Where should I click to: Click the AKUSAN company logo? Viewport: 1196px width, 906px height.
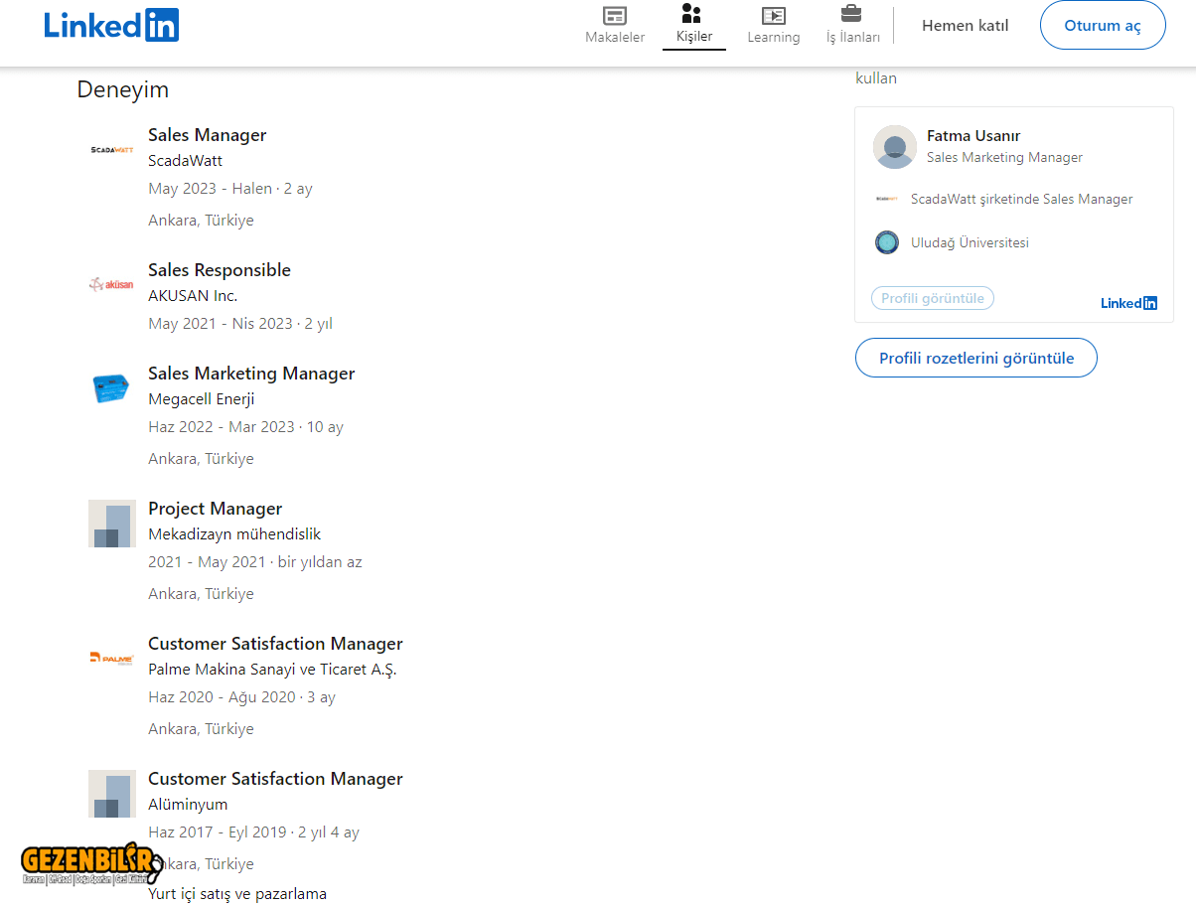coord(112,285)
